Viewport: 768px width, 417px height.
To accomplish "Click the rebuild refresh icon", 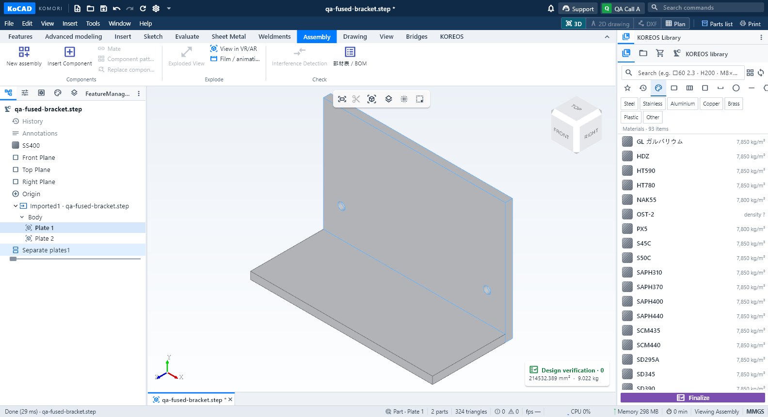I will pyautogui.click(x=143, y=8).
